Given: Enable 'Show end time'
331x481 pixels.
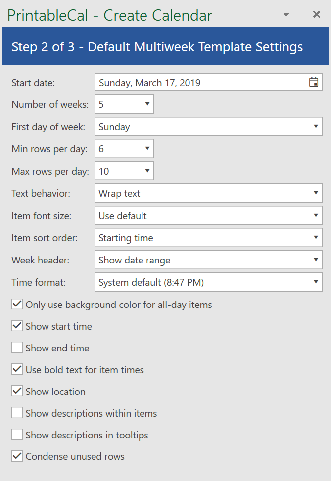Looking at the screenshot, I should click(x=17, y=348).
